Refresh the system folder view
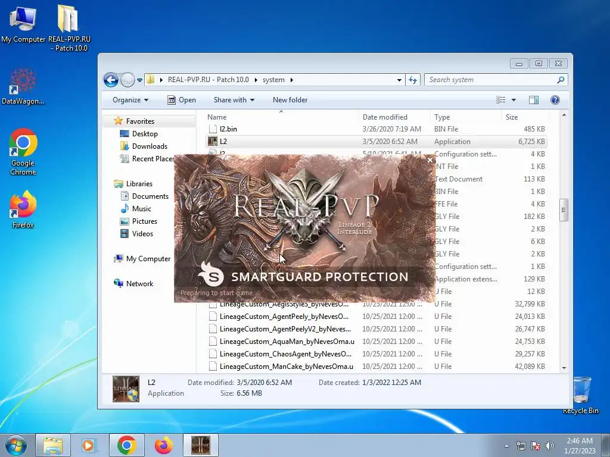 412,80
